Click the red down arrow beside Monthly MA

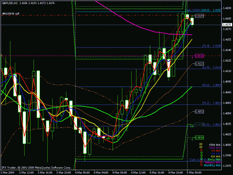[x=201, y=165]
